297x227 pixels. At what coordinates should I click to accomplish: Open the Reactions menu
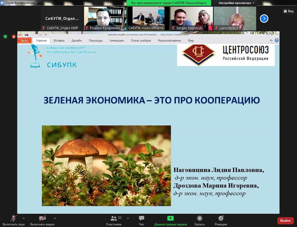coord(221,220)
